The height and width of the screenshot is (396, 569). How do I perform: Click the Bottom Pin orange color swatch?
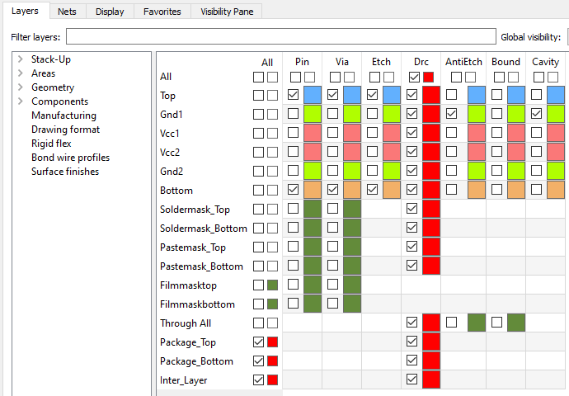tap(313, 190)
